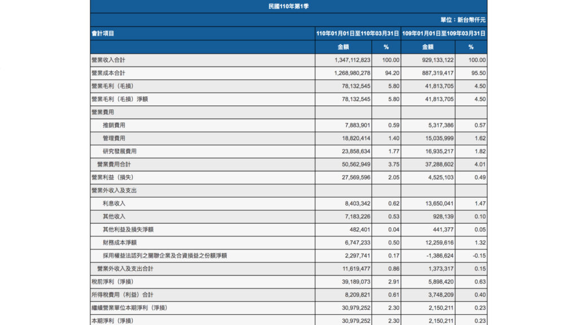Select the value 928,139
This screenshot has height=325, width=578.
444,217
